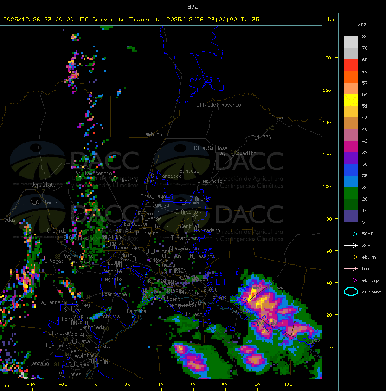The width and height of the screenshot is (386, 391).
Task: Pick the 39 dBZ magenta swatch
Action: [x=351, y=146]
